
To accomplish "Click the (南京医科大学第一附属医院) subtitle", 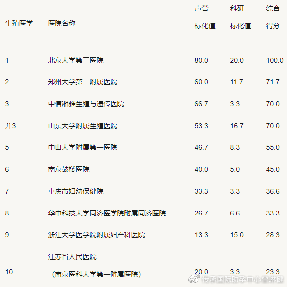I will tap(96, 274).
